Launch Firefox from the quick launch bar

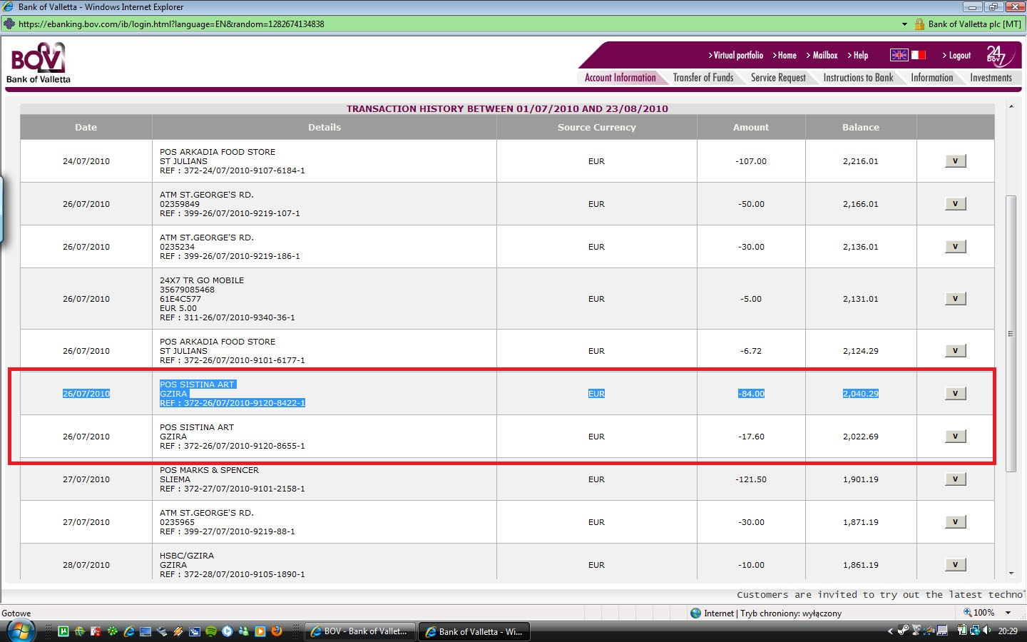[276, 631]
